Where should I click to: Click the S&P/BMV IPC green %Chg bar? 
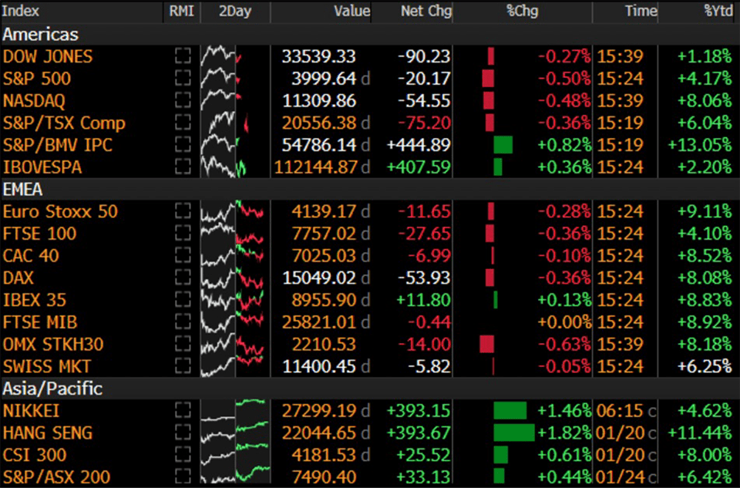click(503, 145)
